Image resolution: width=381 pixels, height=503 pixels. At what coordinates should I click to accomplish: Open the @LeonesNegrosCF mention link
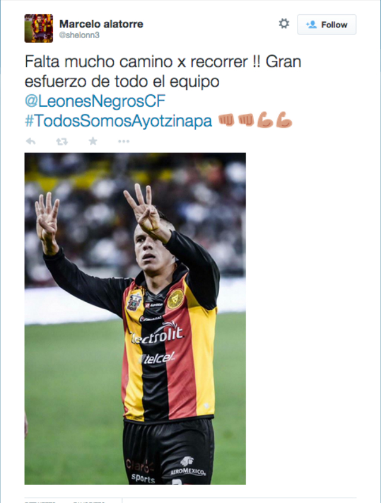coord(95,101)
